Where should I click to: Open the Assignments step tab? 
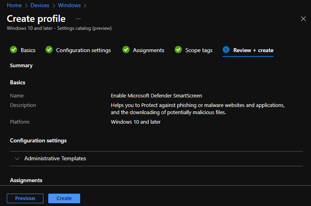pyautogui.click(x=143, y=50)
